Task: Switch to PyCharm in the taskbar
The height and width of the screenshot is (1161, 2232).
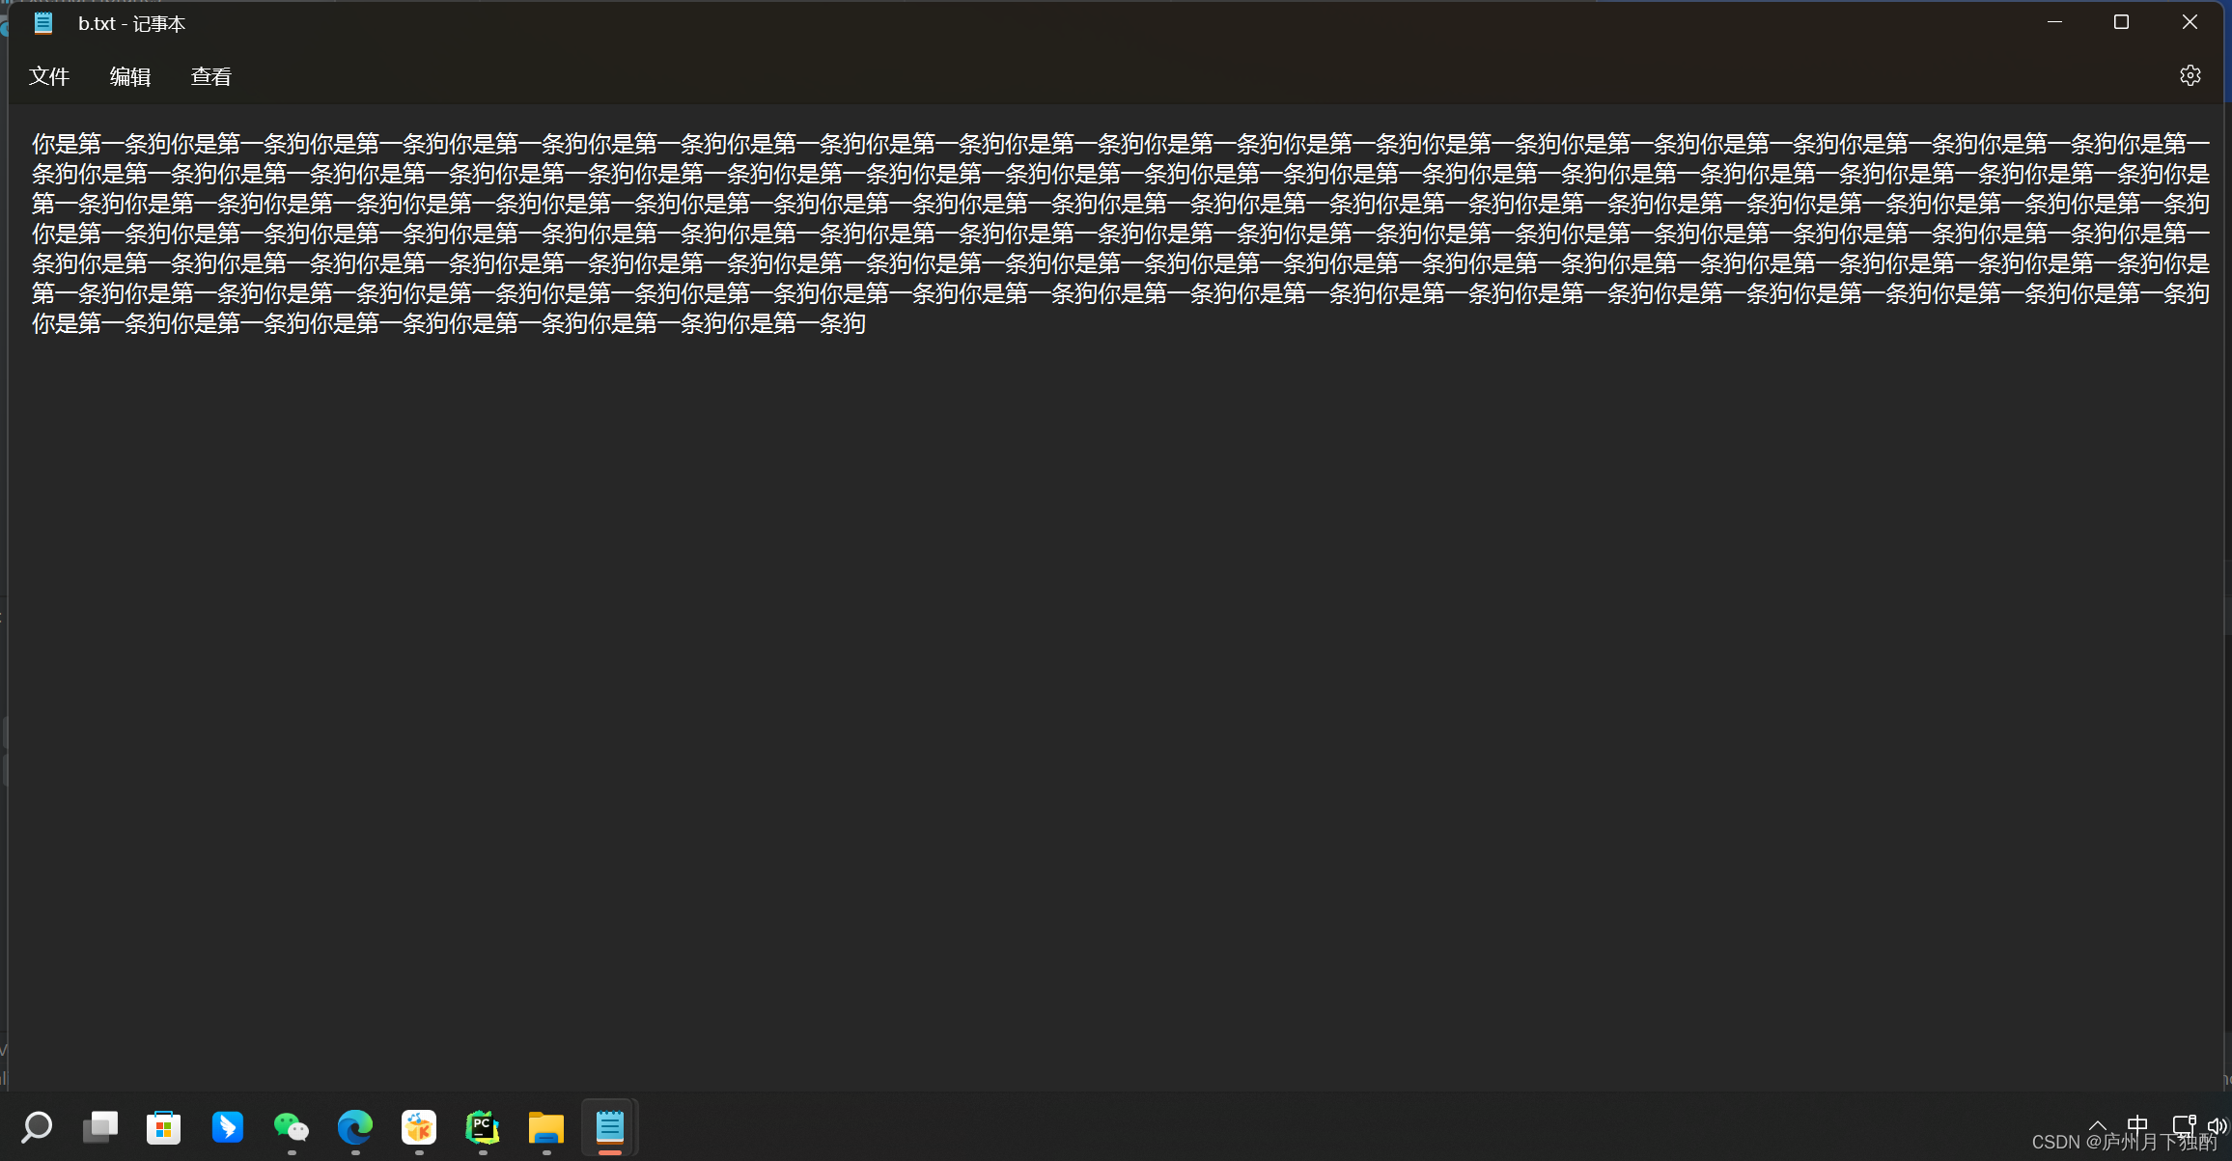Action: click(483, 1126)
